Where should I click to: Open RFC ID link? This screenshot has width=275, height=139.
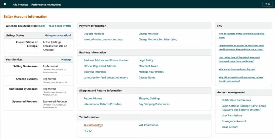point(88,131)
